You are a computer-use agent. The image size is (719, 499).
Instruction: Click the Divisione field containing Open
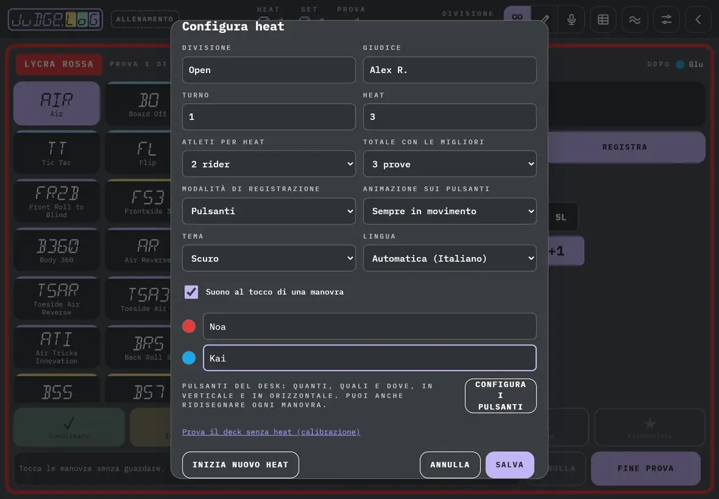[x=269, y=70]
